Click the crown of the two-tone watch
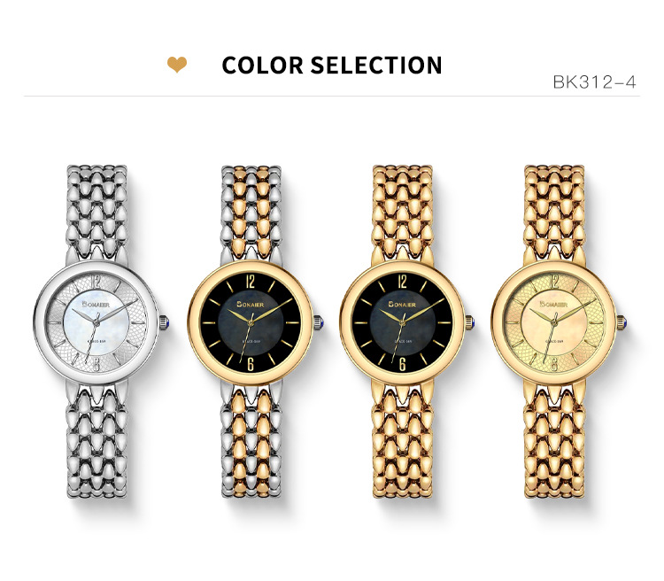 [319, 323]
